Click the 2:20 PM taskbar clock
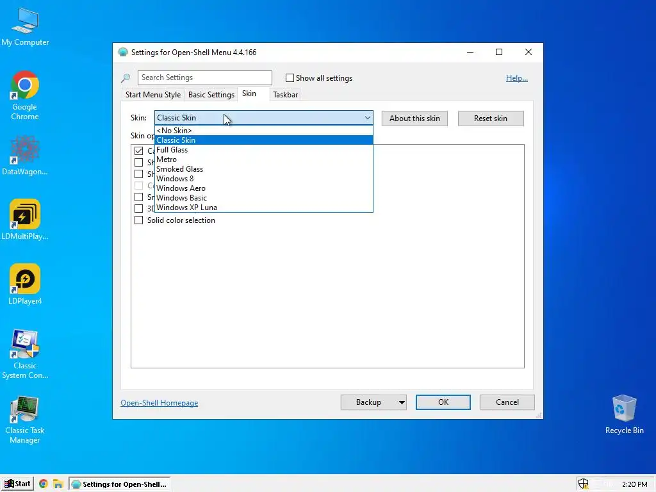Image resolution: width=656 pixels, height=492 pixels. 634,484
